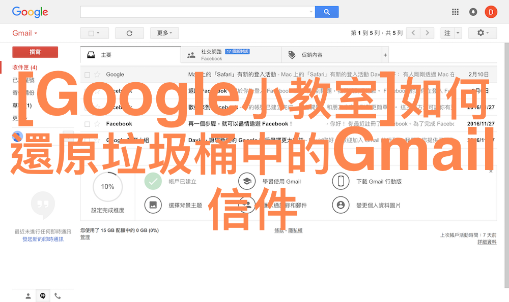Go to the previous page of messages
This screenshot has width=509, height=302.
[x=413, y=33]
